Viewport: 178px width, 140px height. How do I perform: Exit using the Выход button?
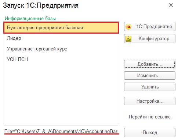tap(150, 132)
